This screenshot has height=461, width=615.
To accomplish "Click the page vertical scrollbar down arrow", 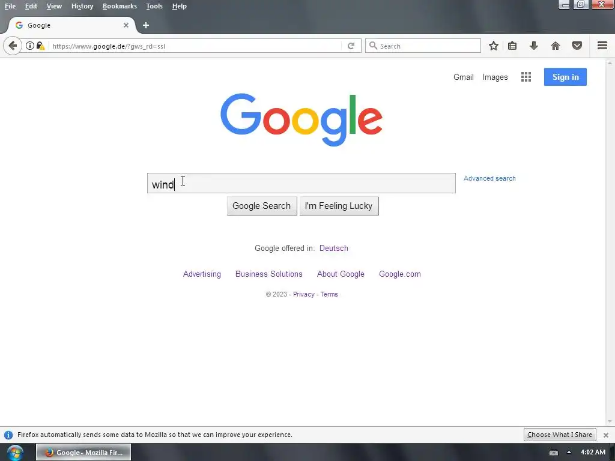I will (610, 422).
